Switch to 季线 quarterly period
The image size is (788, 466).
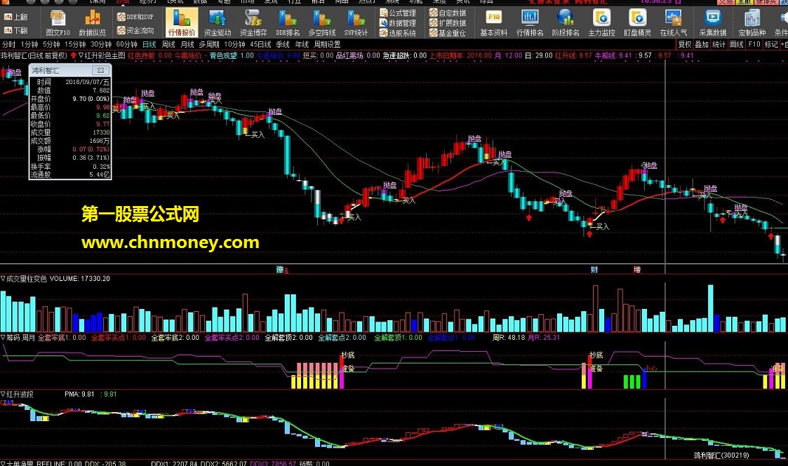[283, 45]
